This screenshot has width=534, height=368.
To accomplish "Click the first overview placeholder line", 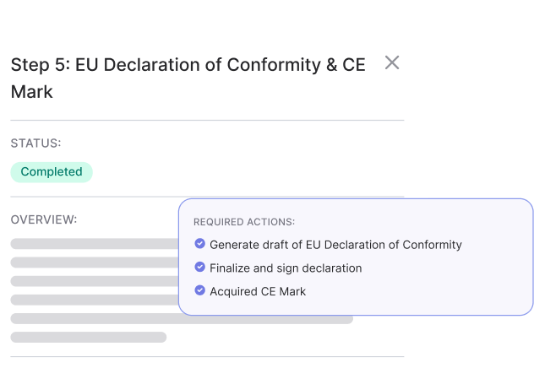I will (95, 244).
